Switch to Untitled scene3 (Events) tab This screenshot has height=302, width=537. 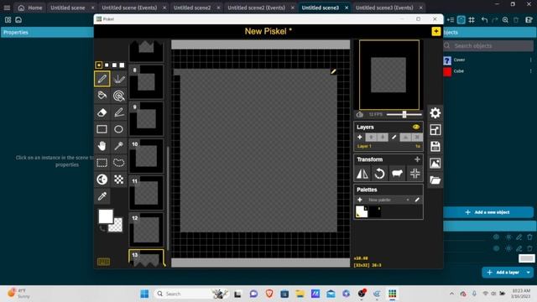(384, 8)
